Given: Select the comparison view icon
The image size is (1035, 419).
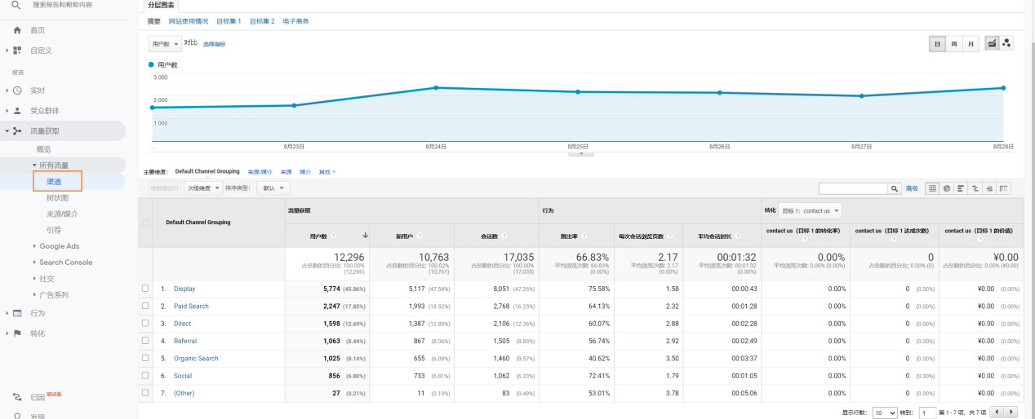Looking at the screenshot, I should (x=975, y=188).
